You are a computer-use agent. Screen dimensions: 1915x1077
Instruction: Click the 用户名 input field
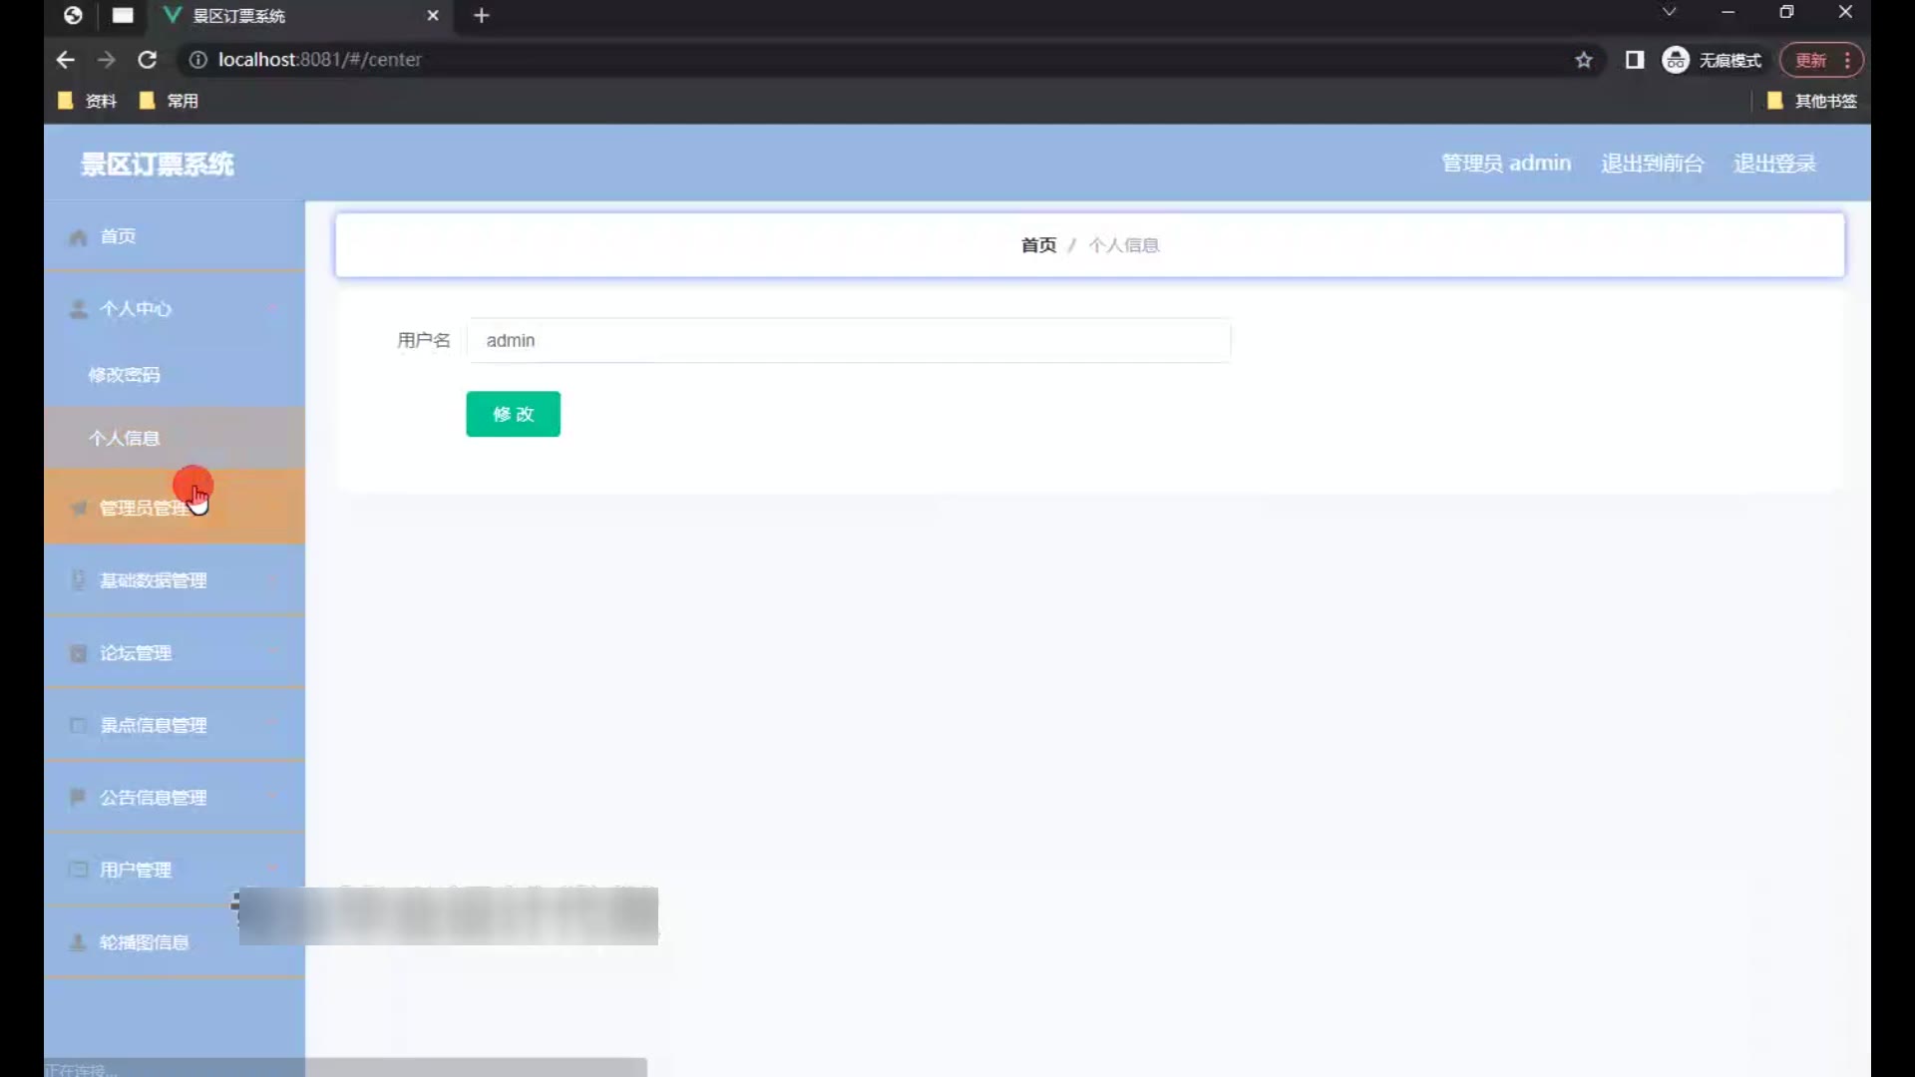click(x=848, y=341)
